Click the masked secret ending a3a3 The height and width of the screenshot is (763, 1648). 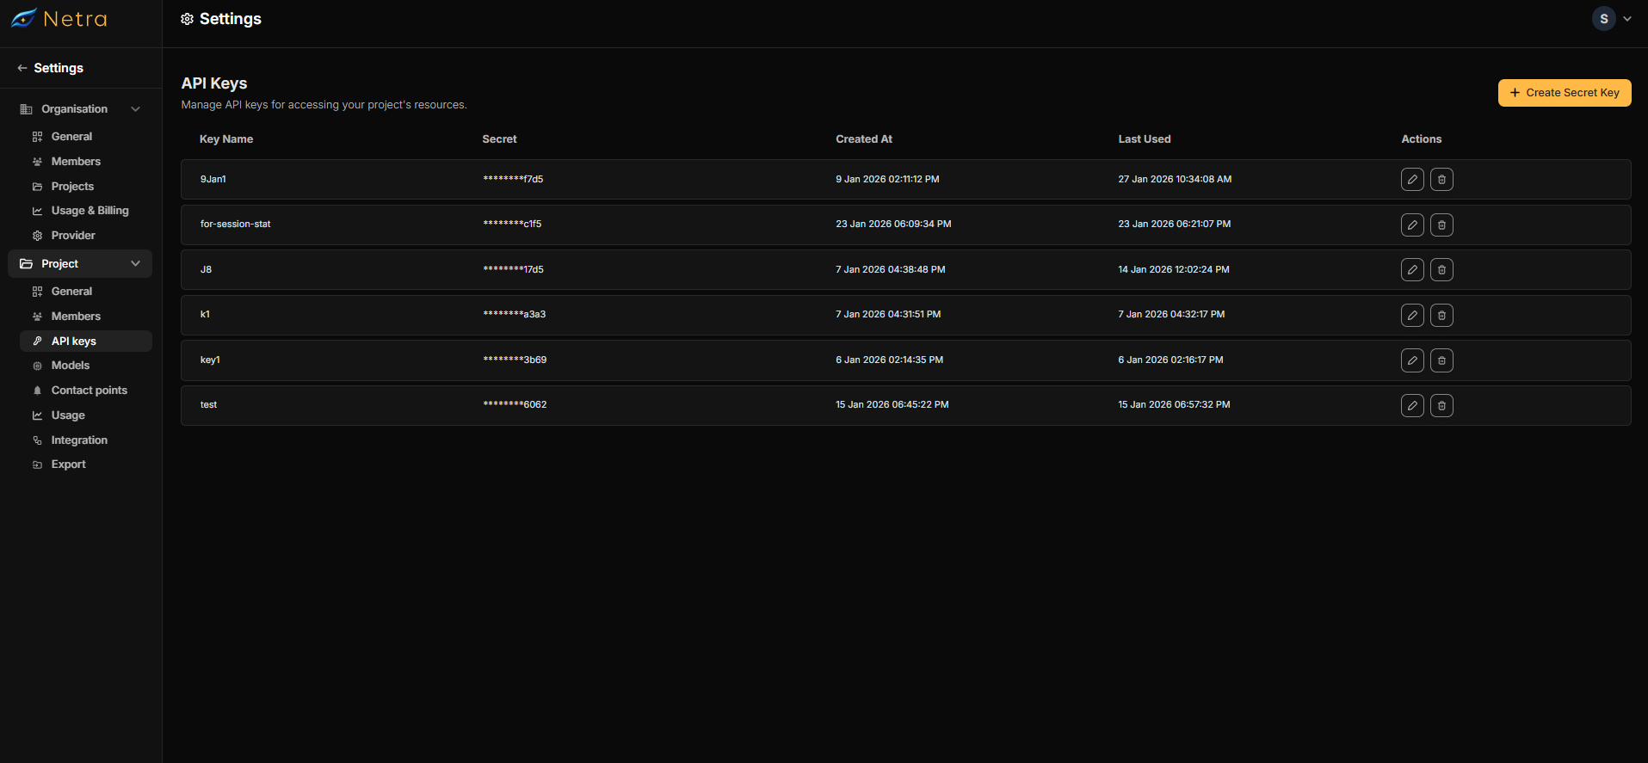click(x=515, y=314)
